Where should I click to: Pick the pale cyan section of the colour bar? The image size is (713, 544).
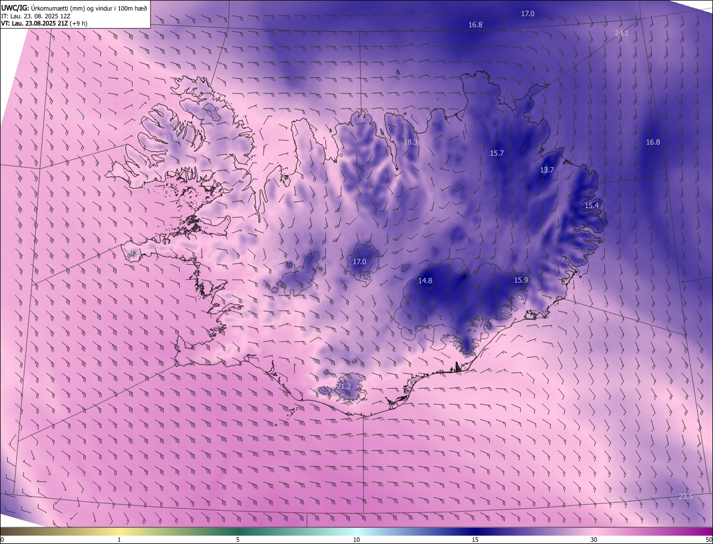356,532
